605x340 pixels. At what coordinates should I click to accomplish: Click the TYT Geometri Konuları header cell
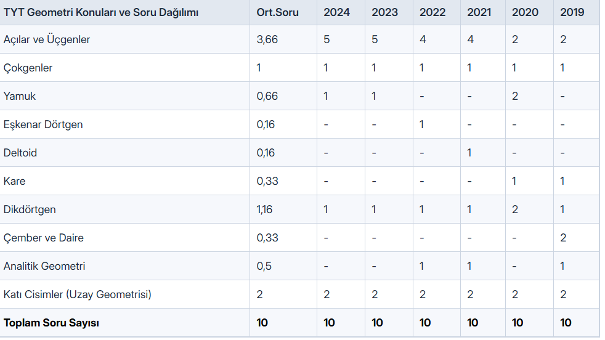(100, 12)
